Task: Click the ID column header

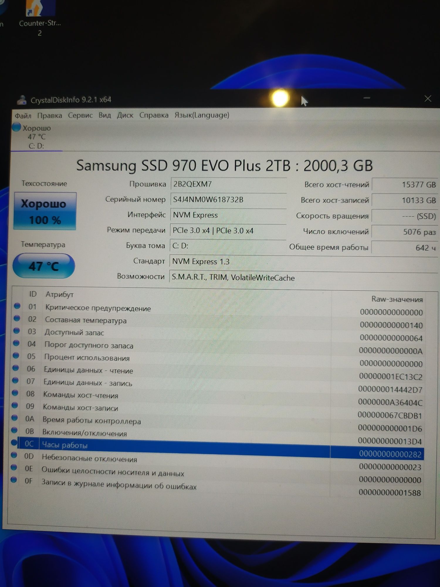Action: [x=33, y=294]
